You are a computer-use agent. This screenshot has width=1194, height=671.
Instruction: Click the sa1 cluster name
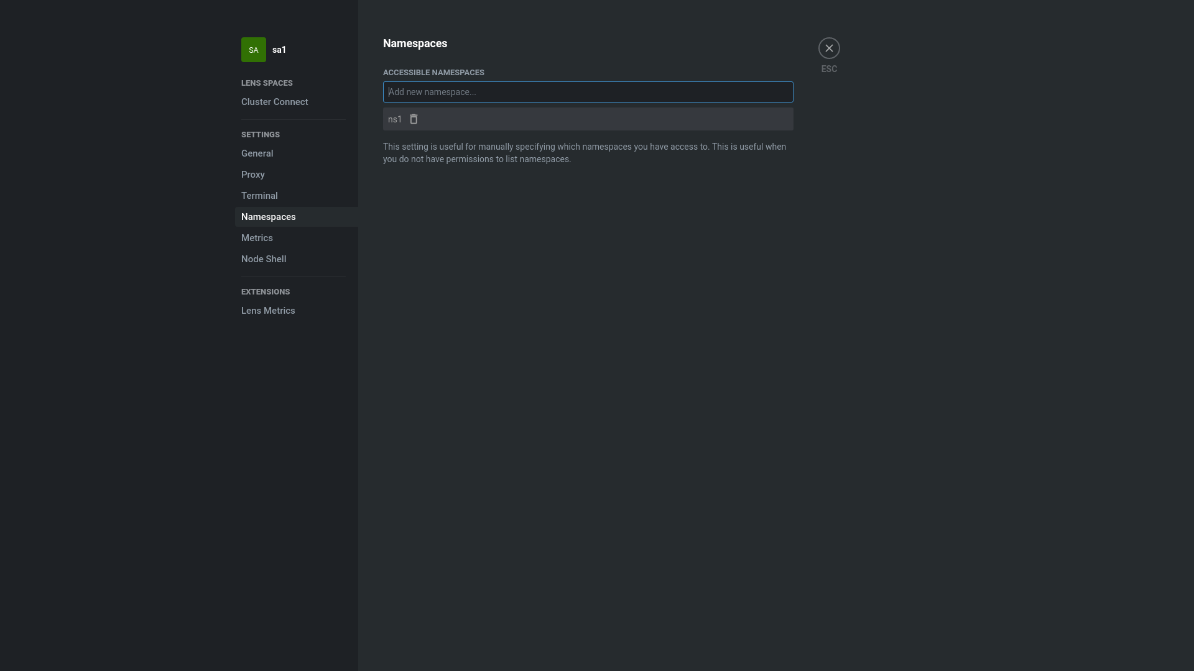click(279, 50)
